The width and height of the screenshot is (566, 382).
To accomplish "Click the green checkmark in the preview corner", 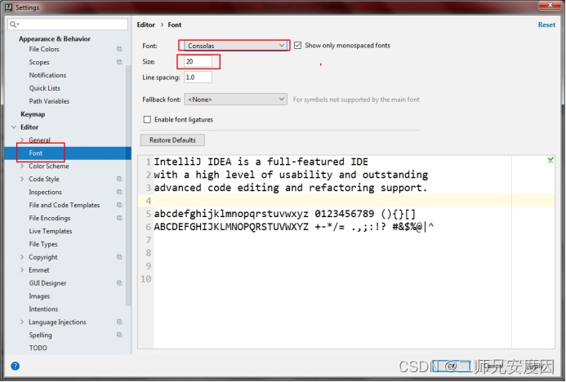I will 550,160.
